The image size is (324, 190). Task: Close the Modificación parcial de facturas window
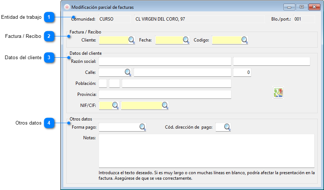tap(314, 7)
